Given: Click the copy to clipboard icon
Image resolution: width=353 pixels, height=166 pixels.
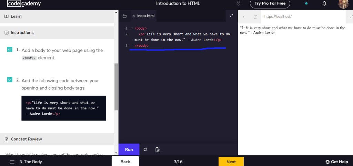Looking at the screenshot, I should (x=158, y=150).
